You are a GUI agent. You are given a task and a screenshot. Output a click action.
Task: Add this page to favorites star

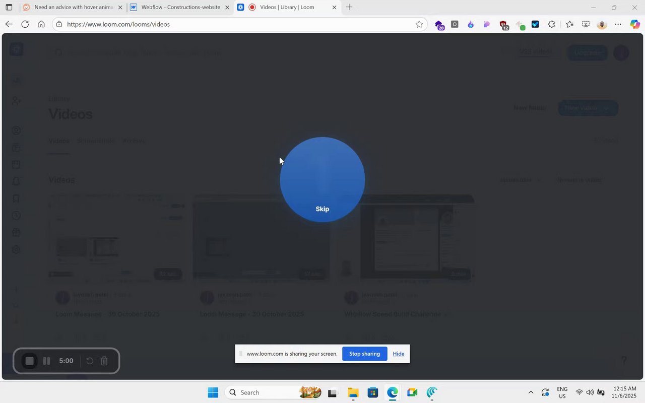tap(419, 24)
